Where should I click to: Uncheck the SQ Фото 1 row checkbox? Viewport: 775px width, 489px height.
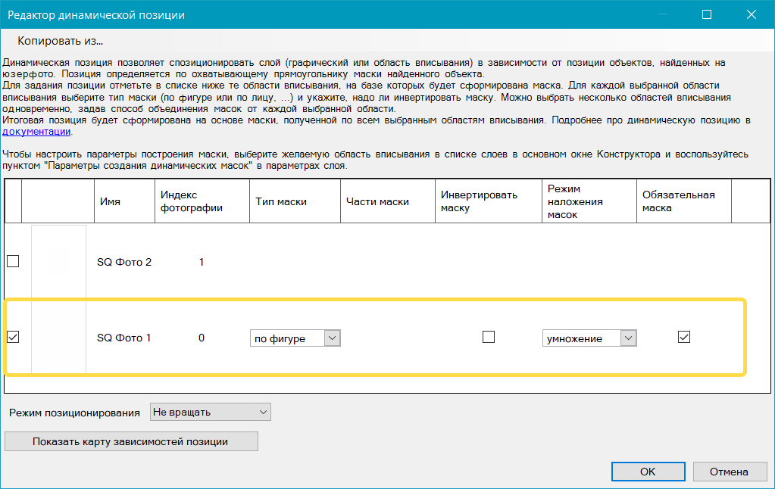coord(13,338)
